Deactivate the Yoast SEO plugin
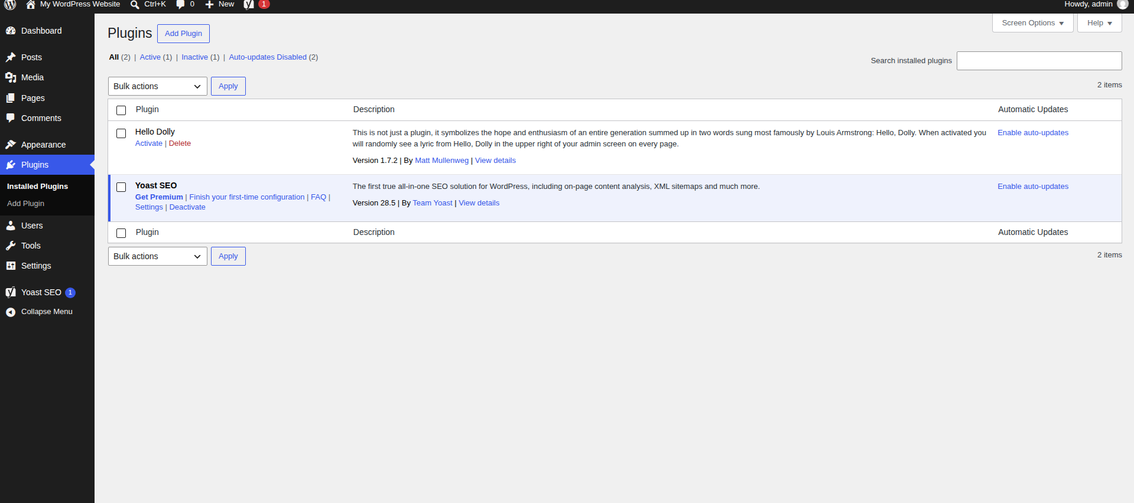Screen dimensions: 1134x503 [x=187, y=207]
